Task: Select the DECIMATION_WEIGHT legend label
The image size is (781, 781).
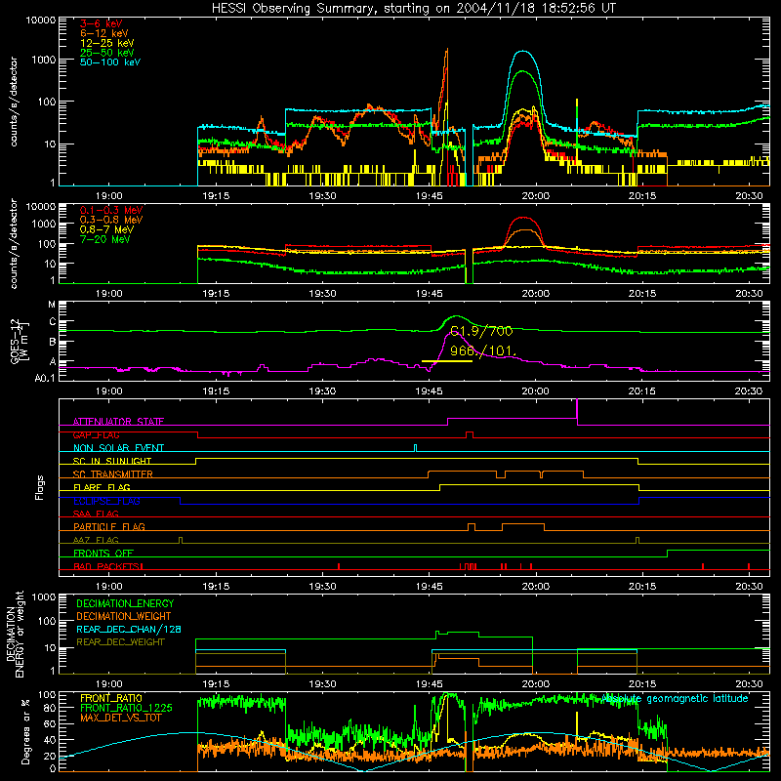Action: click(x=124, y=616)
